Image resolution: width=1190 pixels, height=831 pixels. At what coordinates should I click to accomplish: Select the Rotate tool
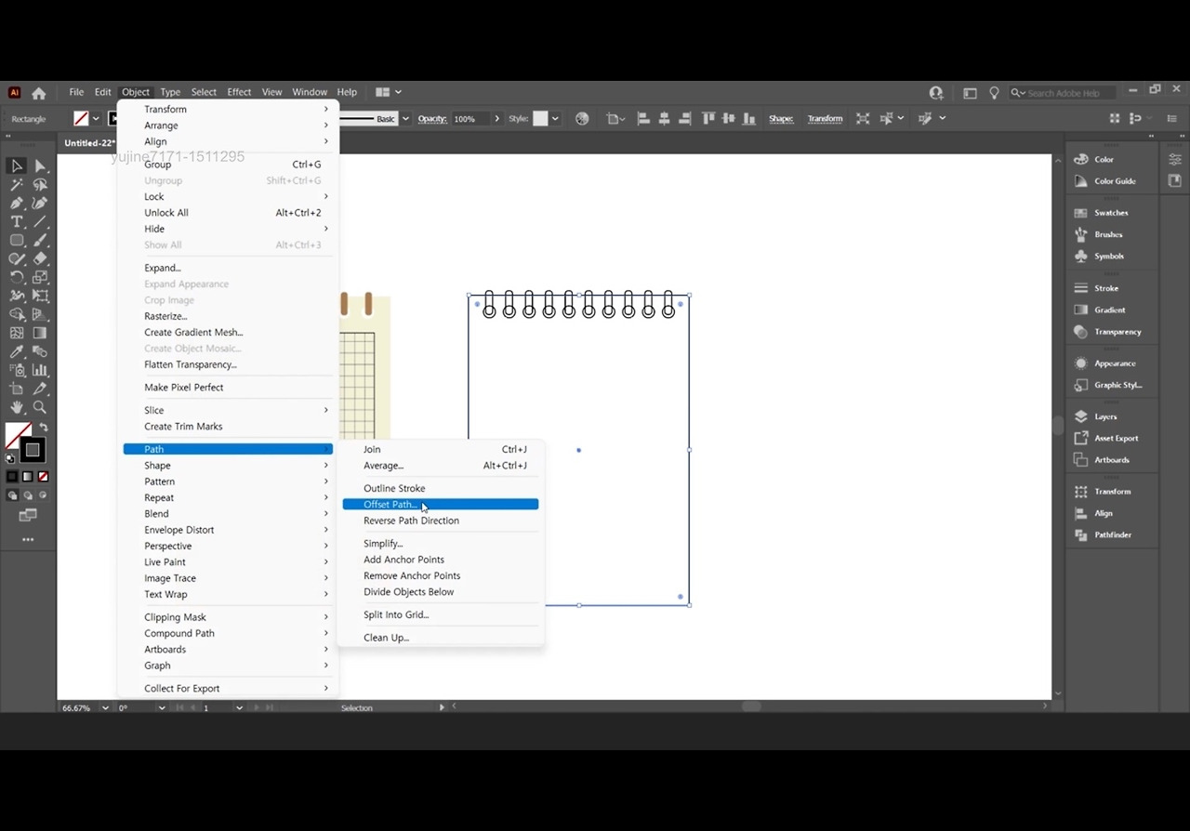(x=17, y=277)
